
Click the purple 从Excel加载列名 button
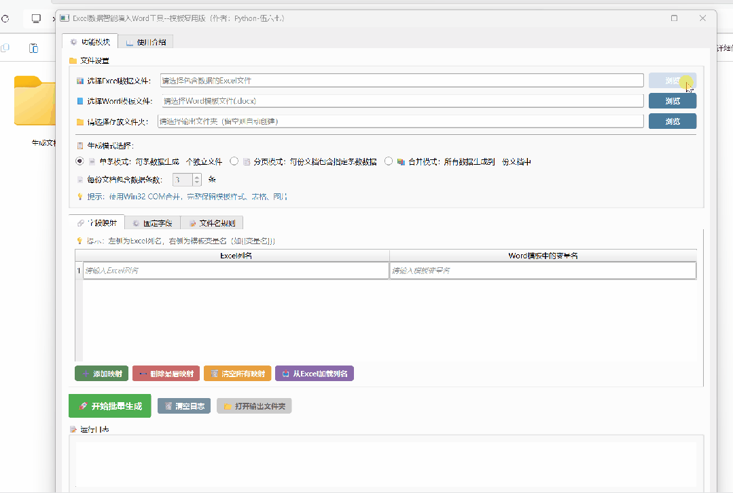[x=315, y=374]
